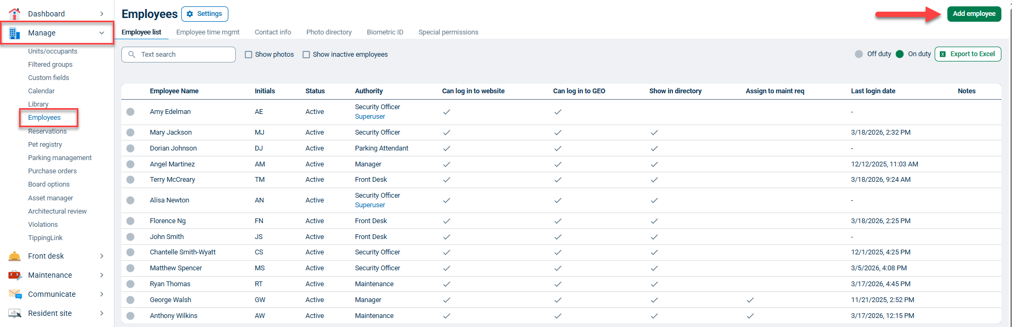This screenshot has width=1012, height=327.
Task: Click the Communicate envelope icon
Action: coord(15,294)
